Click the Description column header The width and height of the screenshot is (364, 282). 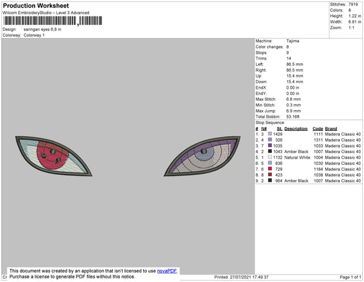[x=296, y=129]
